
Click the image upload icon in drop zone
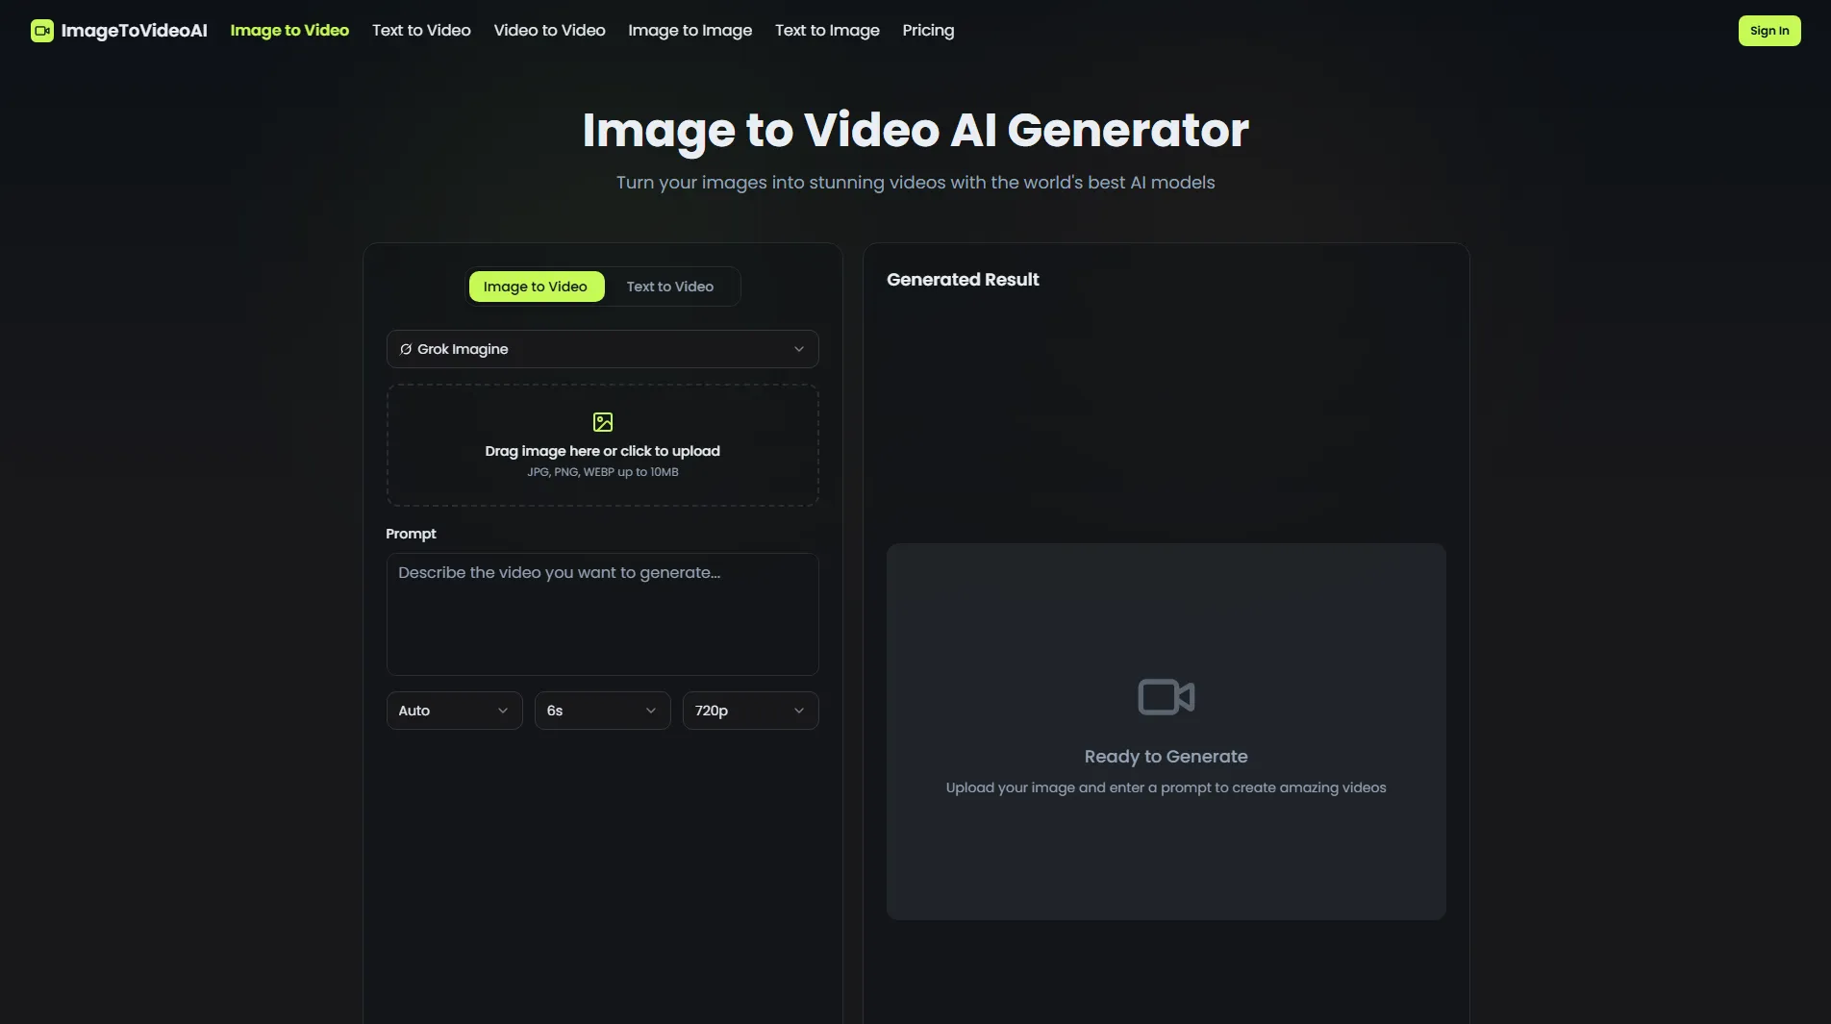(603, 422)
